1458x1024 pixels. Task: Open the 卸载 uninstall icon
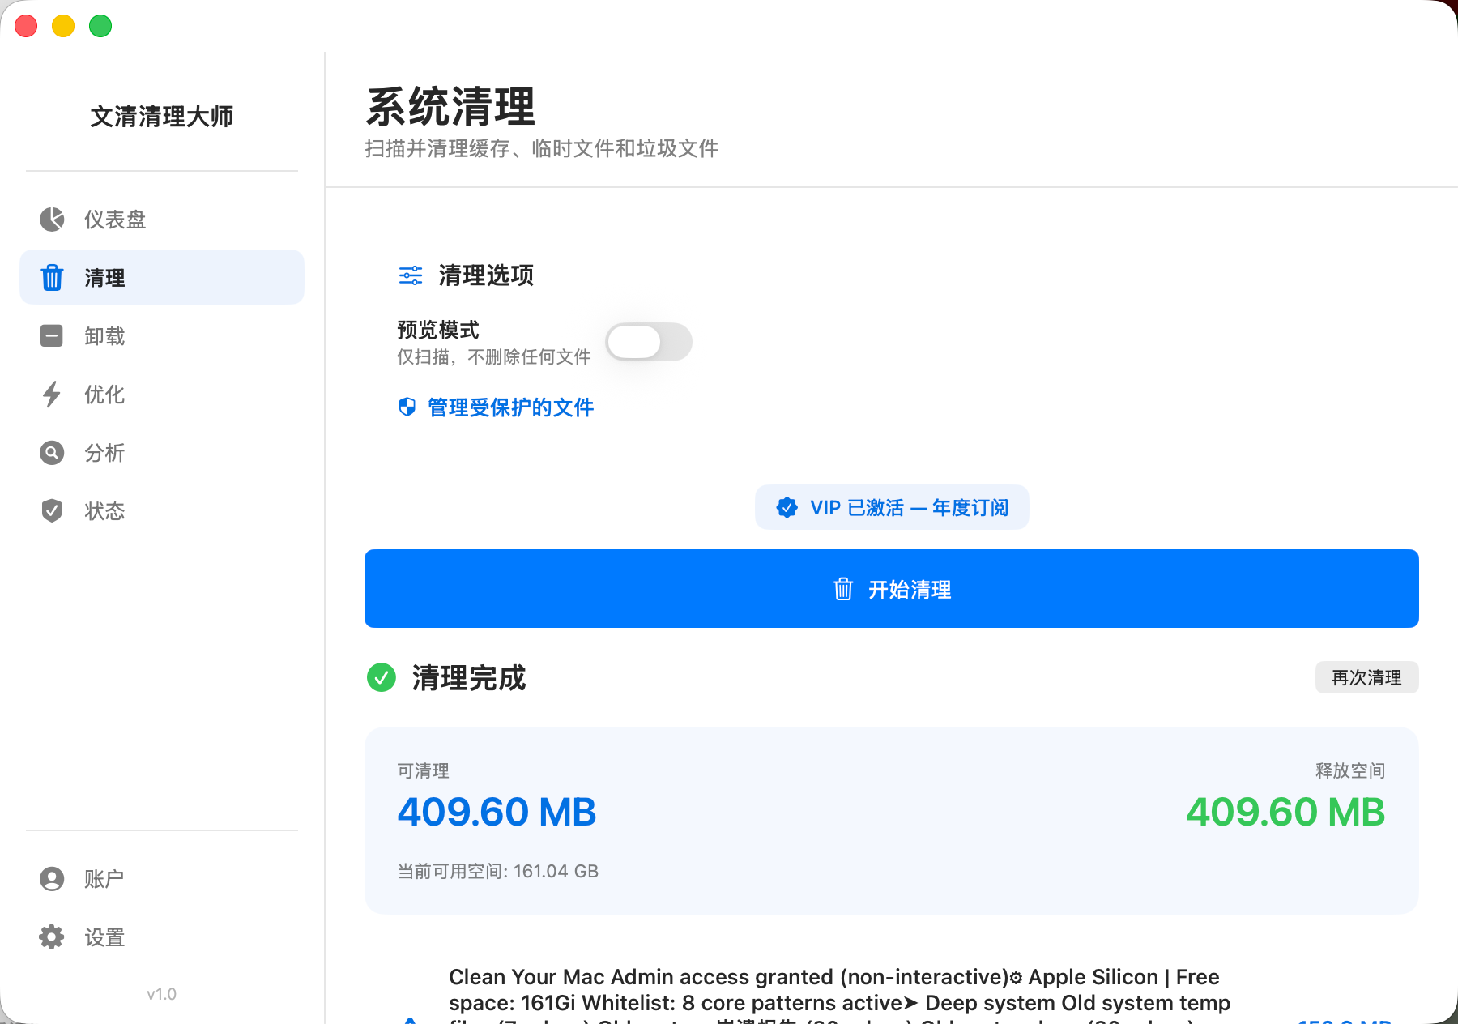(x=52, y=336)
